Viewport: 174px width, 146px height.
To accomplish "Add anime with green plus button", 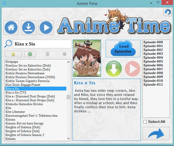I will (30, 54).
